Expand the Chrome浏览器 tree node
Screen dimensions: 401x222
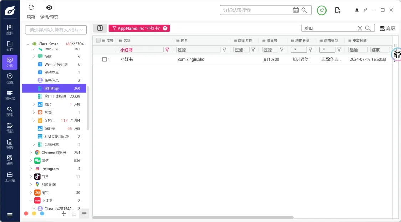click(31, 153)
